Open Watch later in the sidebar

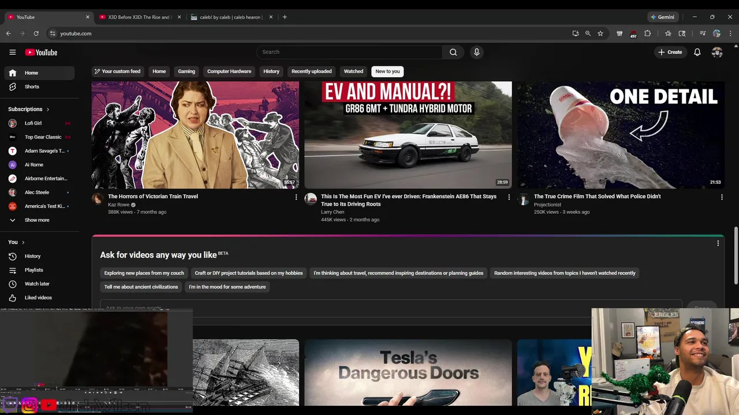(39, 284)
